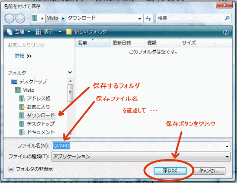Select ダウンロード in the folder tree
This screenshot has height=183, width=237.
tap(37, 115)
